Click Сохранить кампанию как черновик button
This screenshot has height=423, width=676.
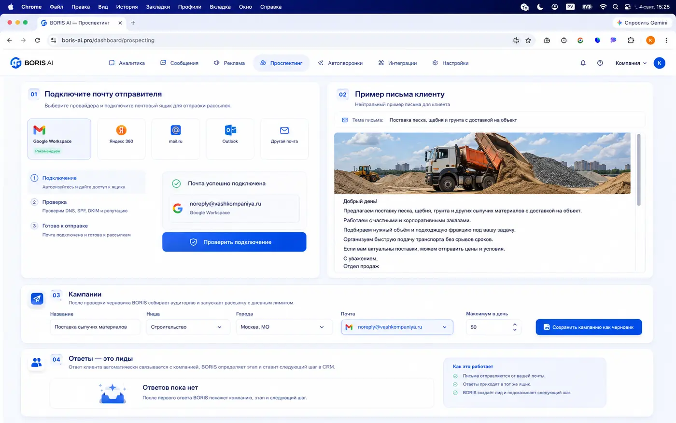[x=589, y=327]
